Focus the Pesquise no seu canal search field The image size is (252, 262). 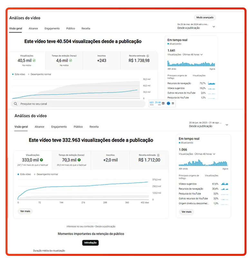click(77, 104)
